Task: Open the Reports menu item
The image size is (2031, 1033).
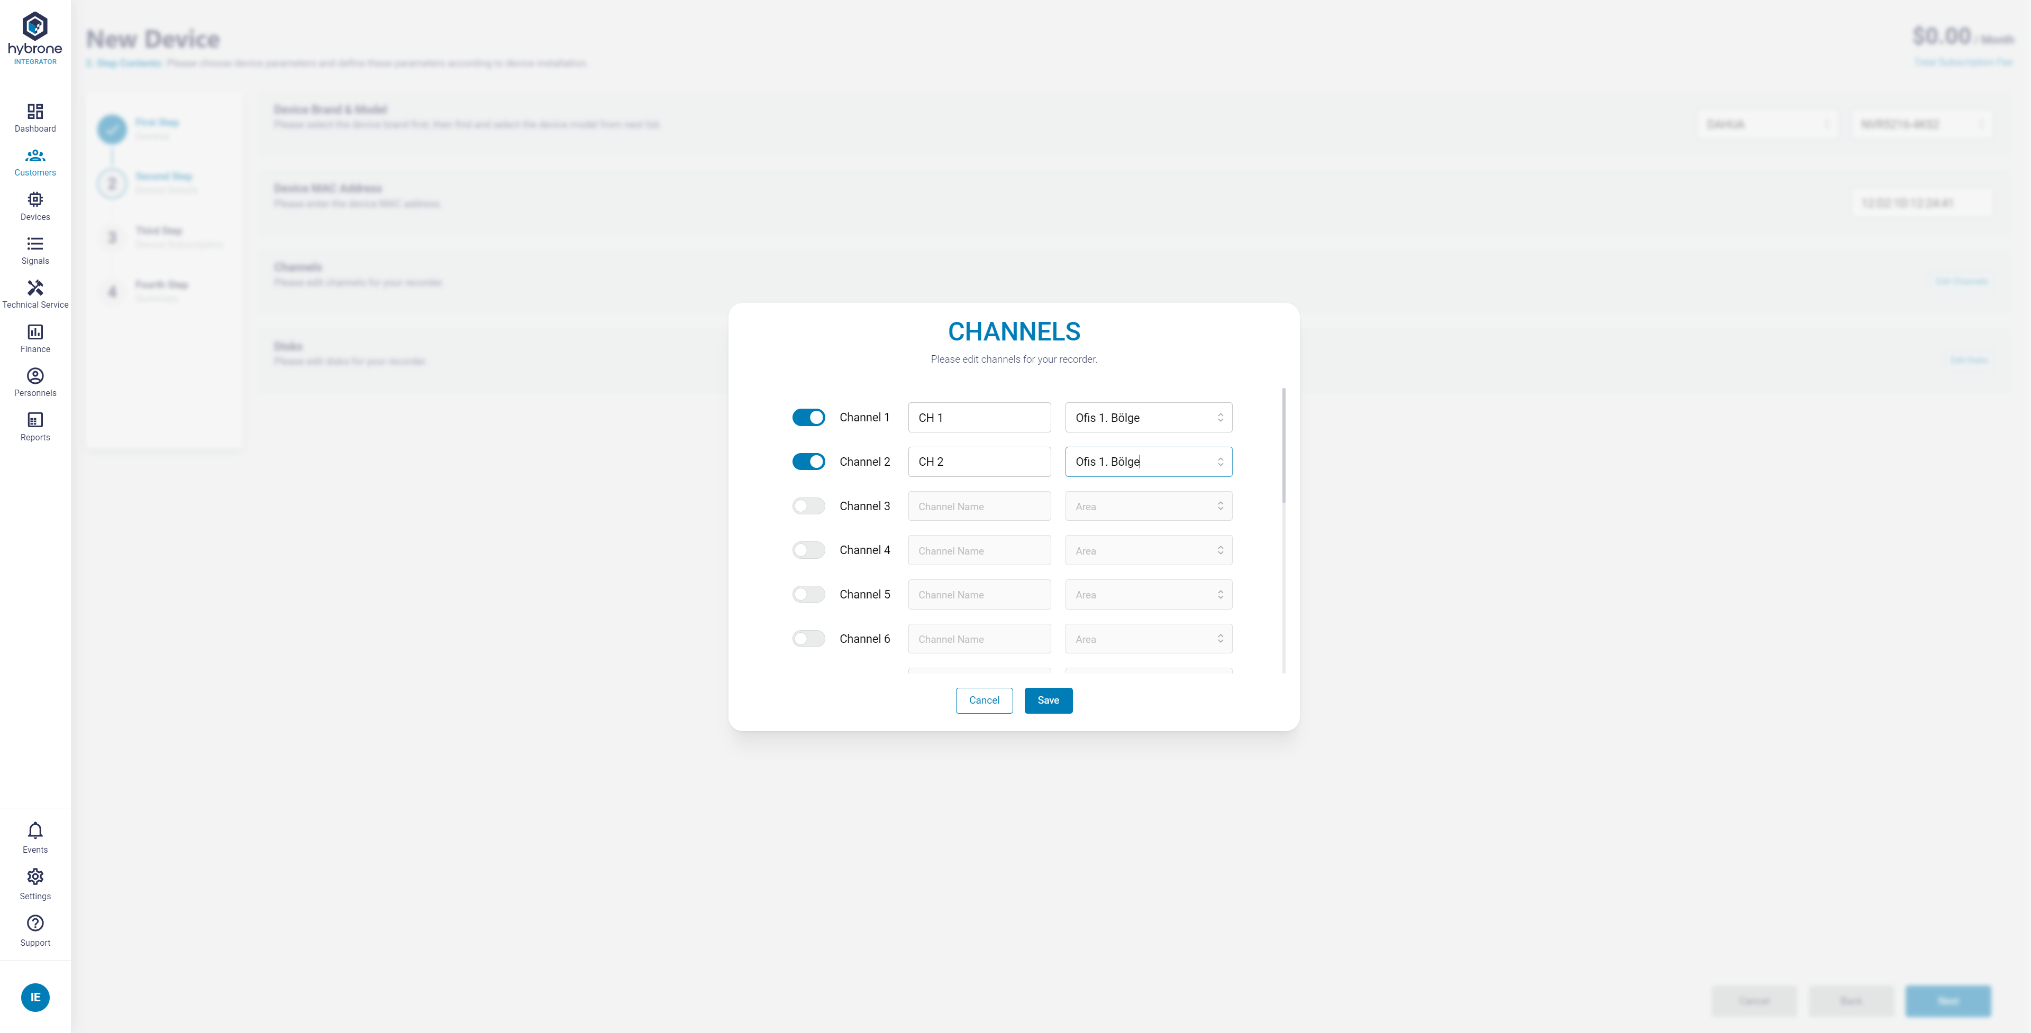Action: 35,426
